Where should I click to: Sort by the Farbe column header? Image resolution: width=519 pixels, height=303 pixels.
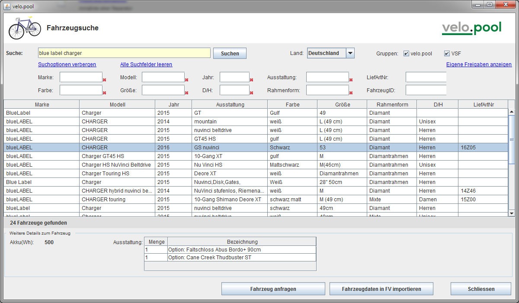click(292, 104)
